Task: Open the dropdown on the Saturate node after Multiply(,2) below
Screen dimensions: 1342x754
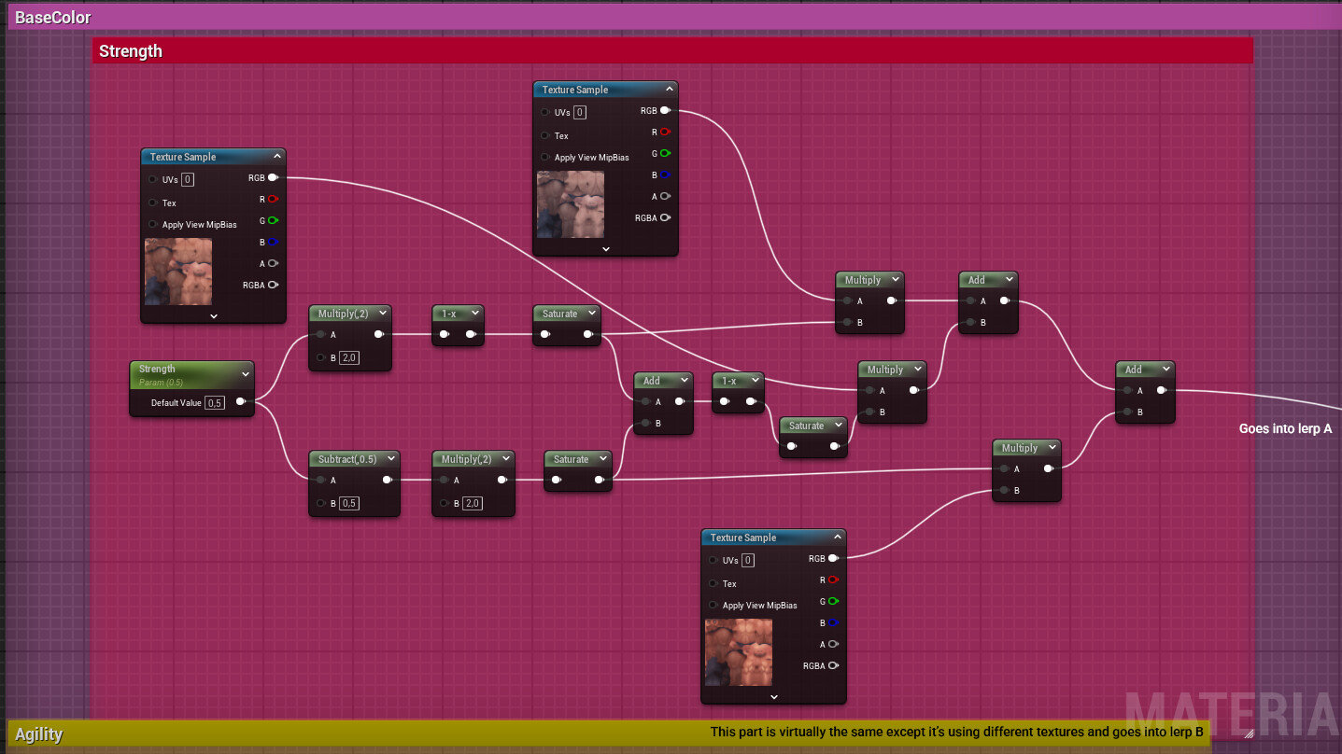Action: coord(603,459)
